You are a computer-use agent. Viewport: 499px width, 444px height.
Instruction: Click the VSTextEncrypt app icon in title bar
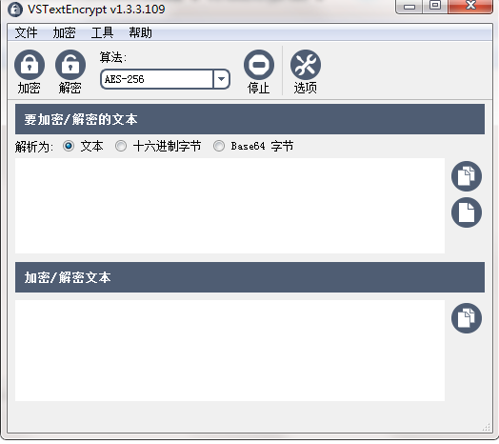point(15,10)
